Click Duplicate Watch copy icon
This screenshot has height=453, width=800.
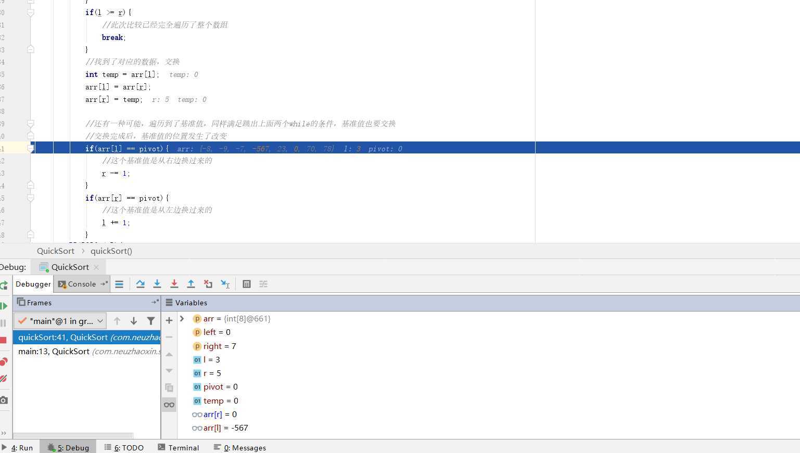pos(169,388)
